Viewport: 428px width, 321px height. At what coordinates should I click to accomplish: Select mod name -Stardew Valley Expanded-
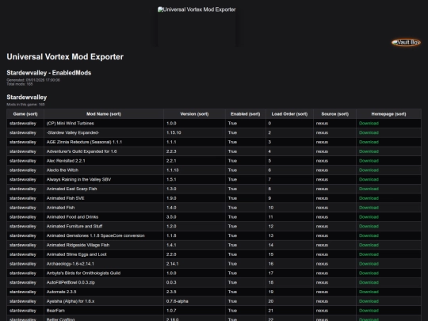pos(73,132)
